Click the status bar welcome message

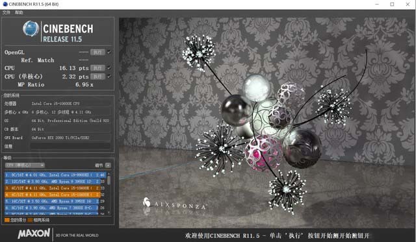tap(278, 236)
